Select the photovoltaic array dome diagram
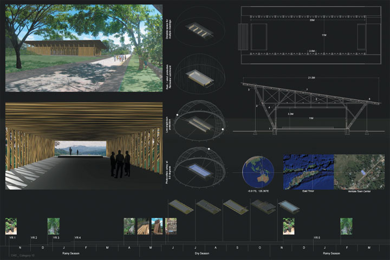The width and height of the screenshot is (390, 260). (x=199, y=169)
